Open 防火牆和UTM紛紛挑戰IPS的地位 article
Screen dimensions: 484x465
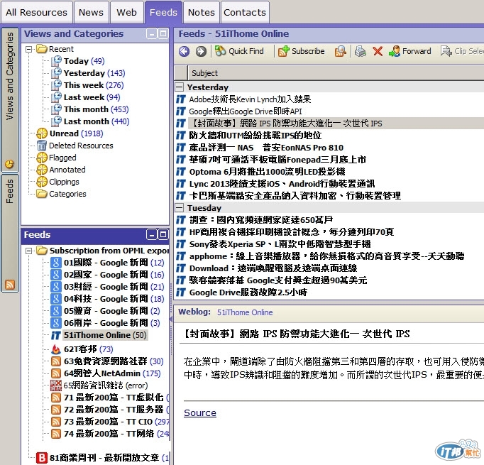pos(255,135)
